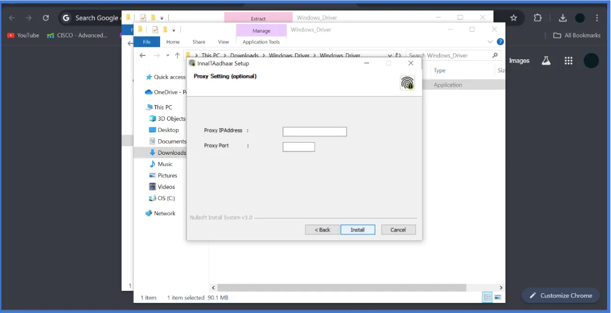Viewport: 611px width, 313px height.
Task: Open the Google Images link
Action: (519, 61)
